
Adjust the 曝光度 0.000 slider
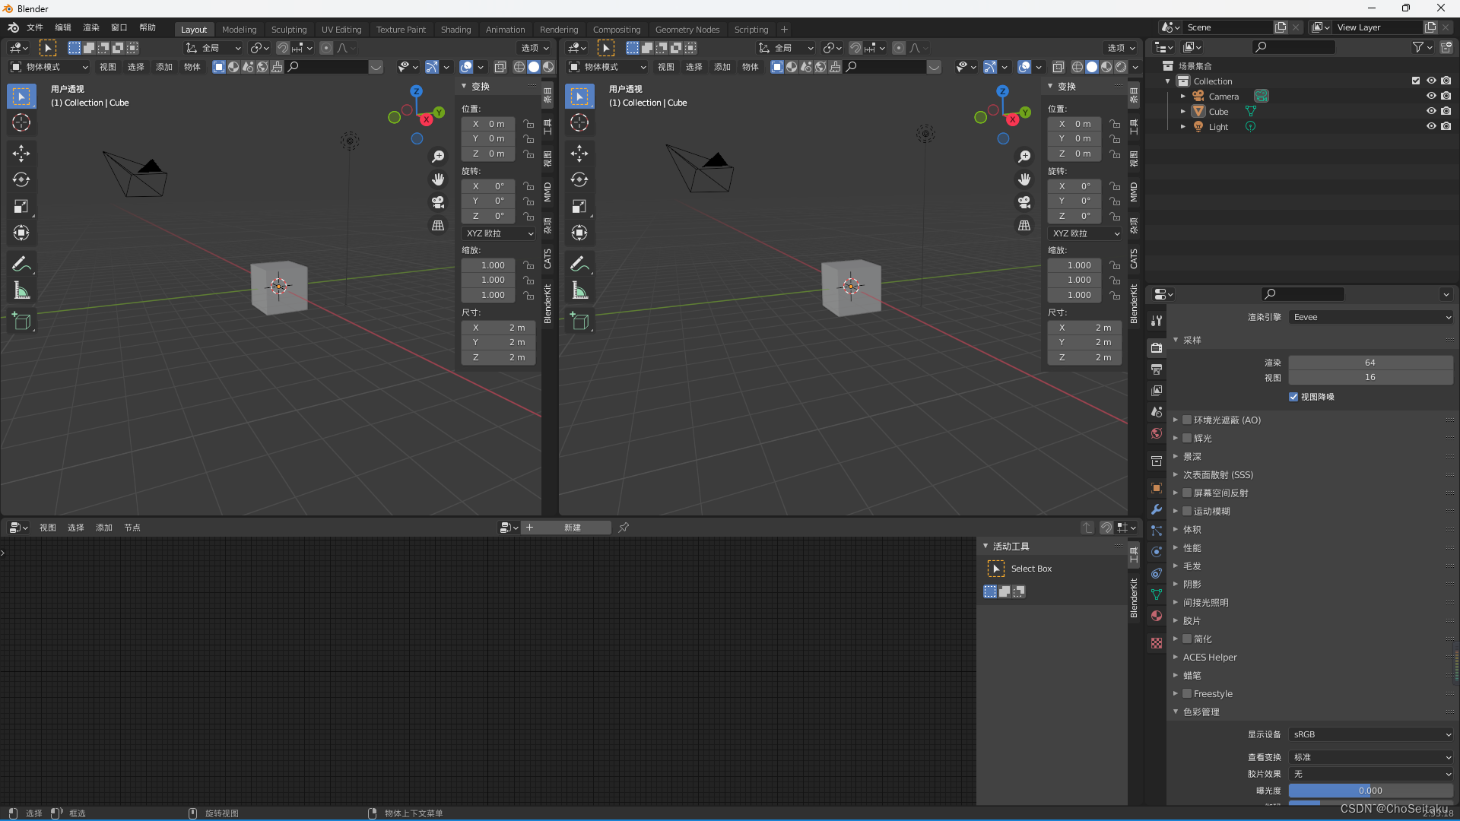point(1371,791)
